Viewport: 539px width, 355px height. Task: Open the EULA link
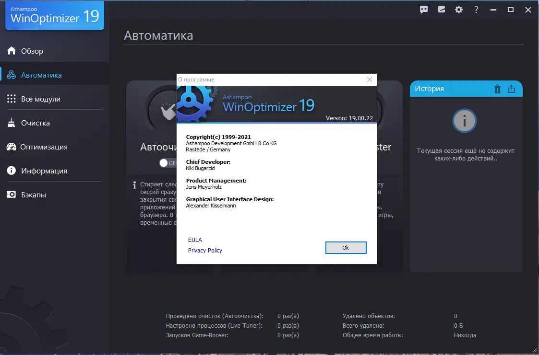coord(195,240)
